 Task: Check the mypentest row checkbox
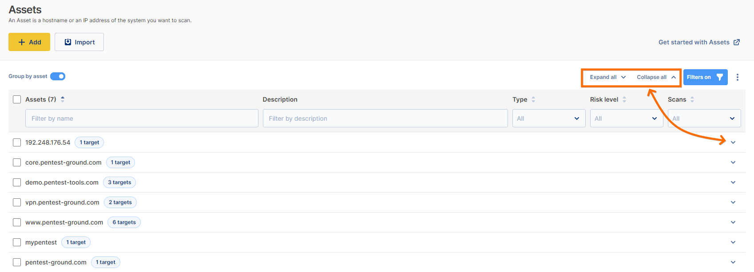coord(17,242)
